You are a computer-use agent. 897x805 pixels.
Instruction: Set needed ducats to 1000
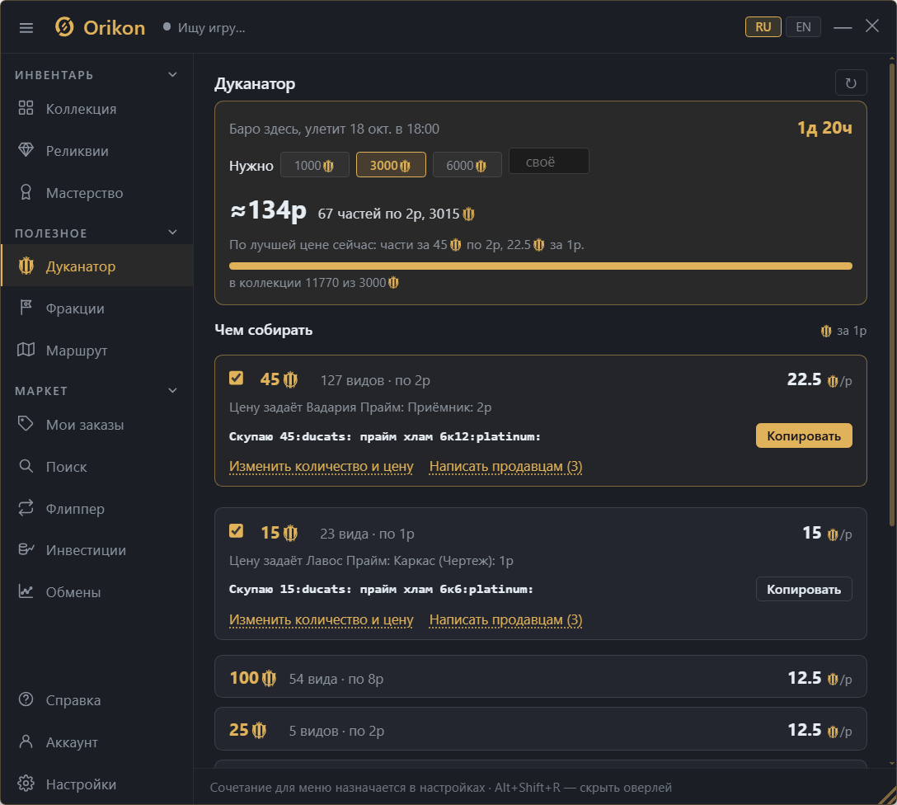click(315, 165)
